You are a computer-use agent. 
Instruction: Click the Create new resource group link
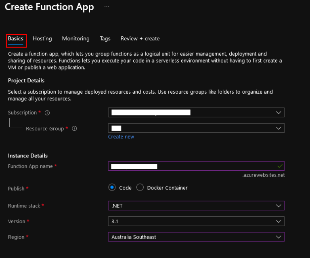click(x=121, y=136)
